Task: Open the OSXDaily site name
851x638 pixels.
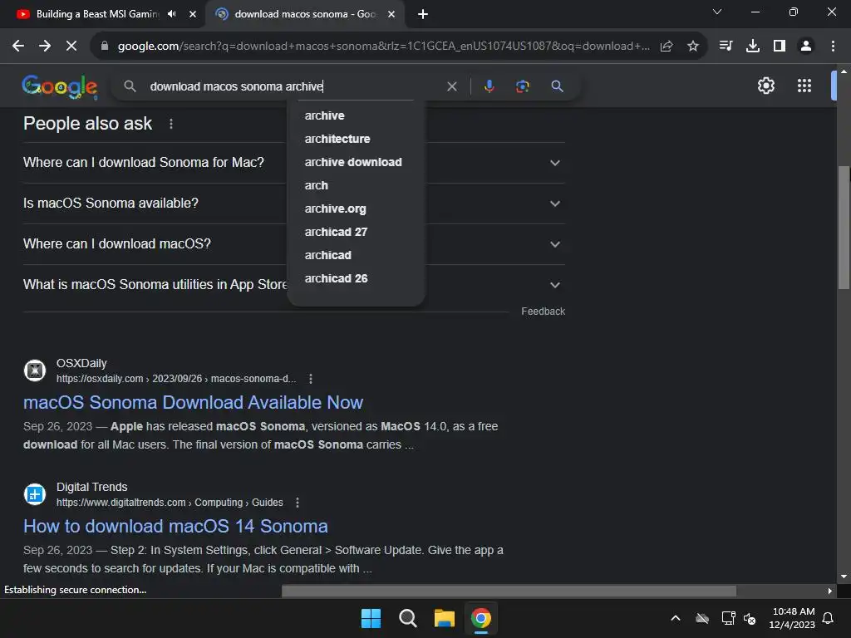Action: 81,364
